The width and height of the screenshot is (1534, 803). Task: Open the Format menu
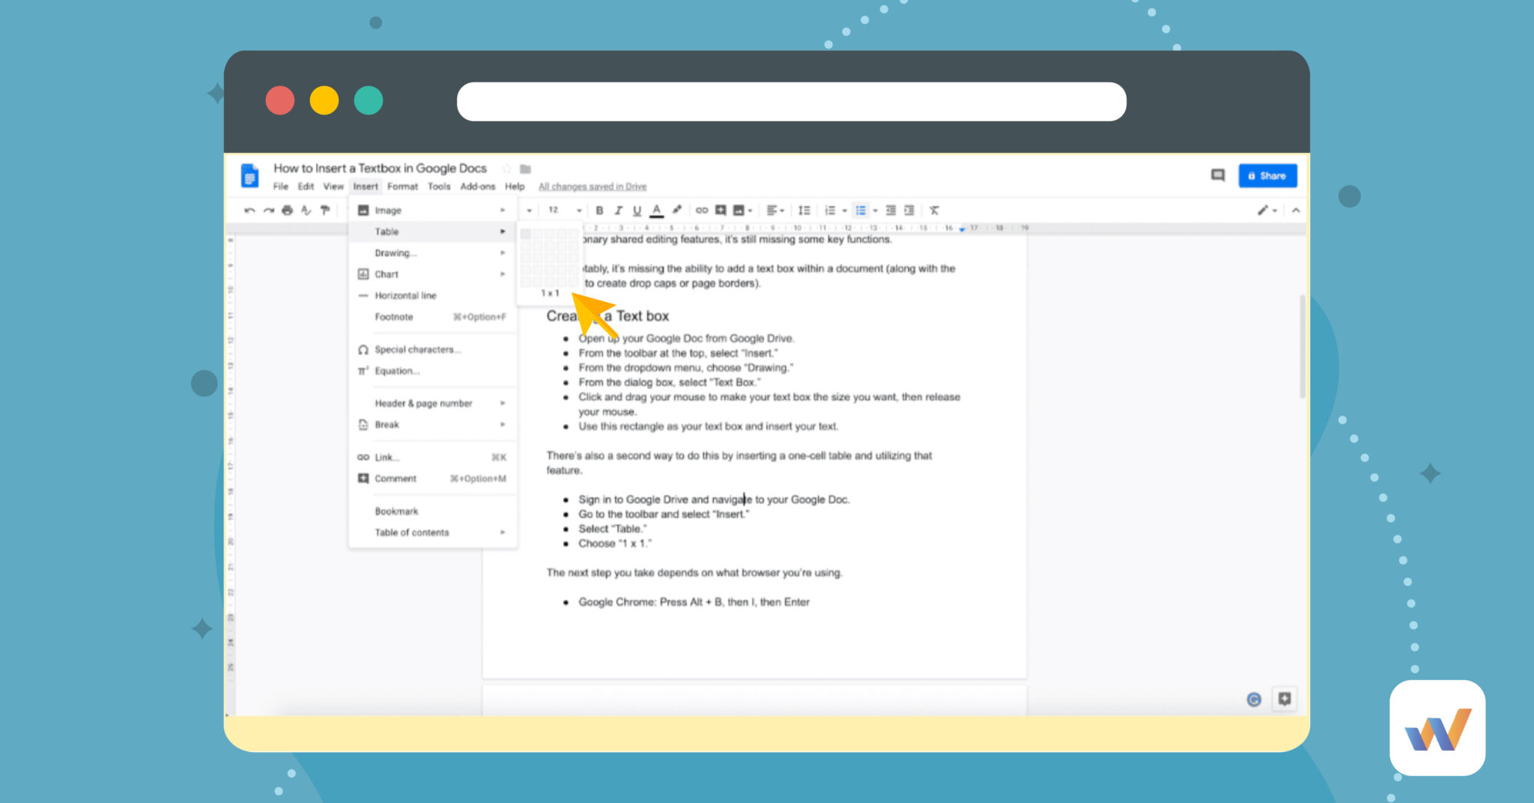point(402,187)
